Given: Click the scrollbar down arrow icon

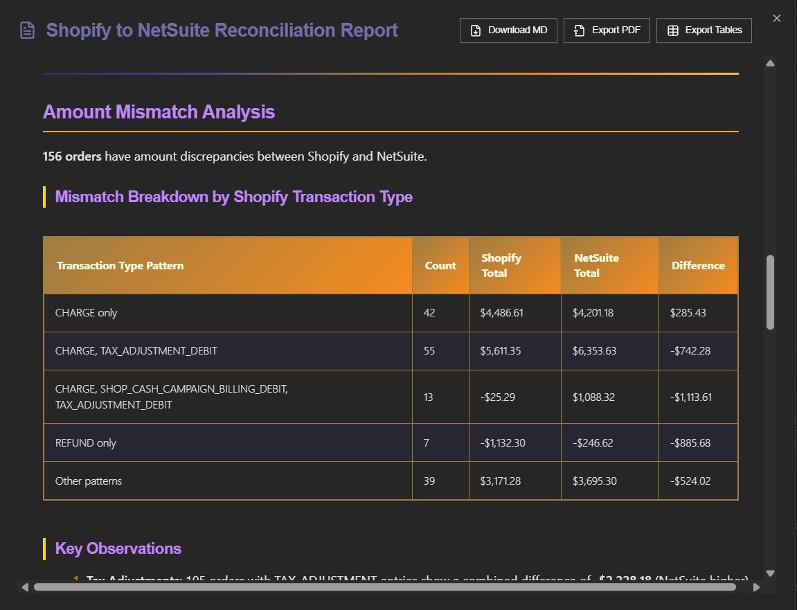Looking at the screenshot, I should (x=770, y=573).
